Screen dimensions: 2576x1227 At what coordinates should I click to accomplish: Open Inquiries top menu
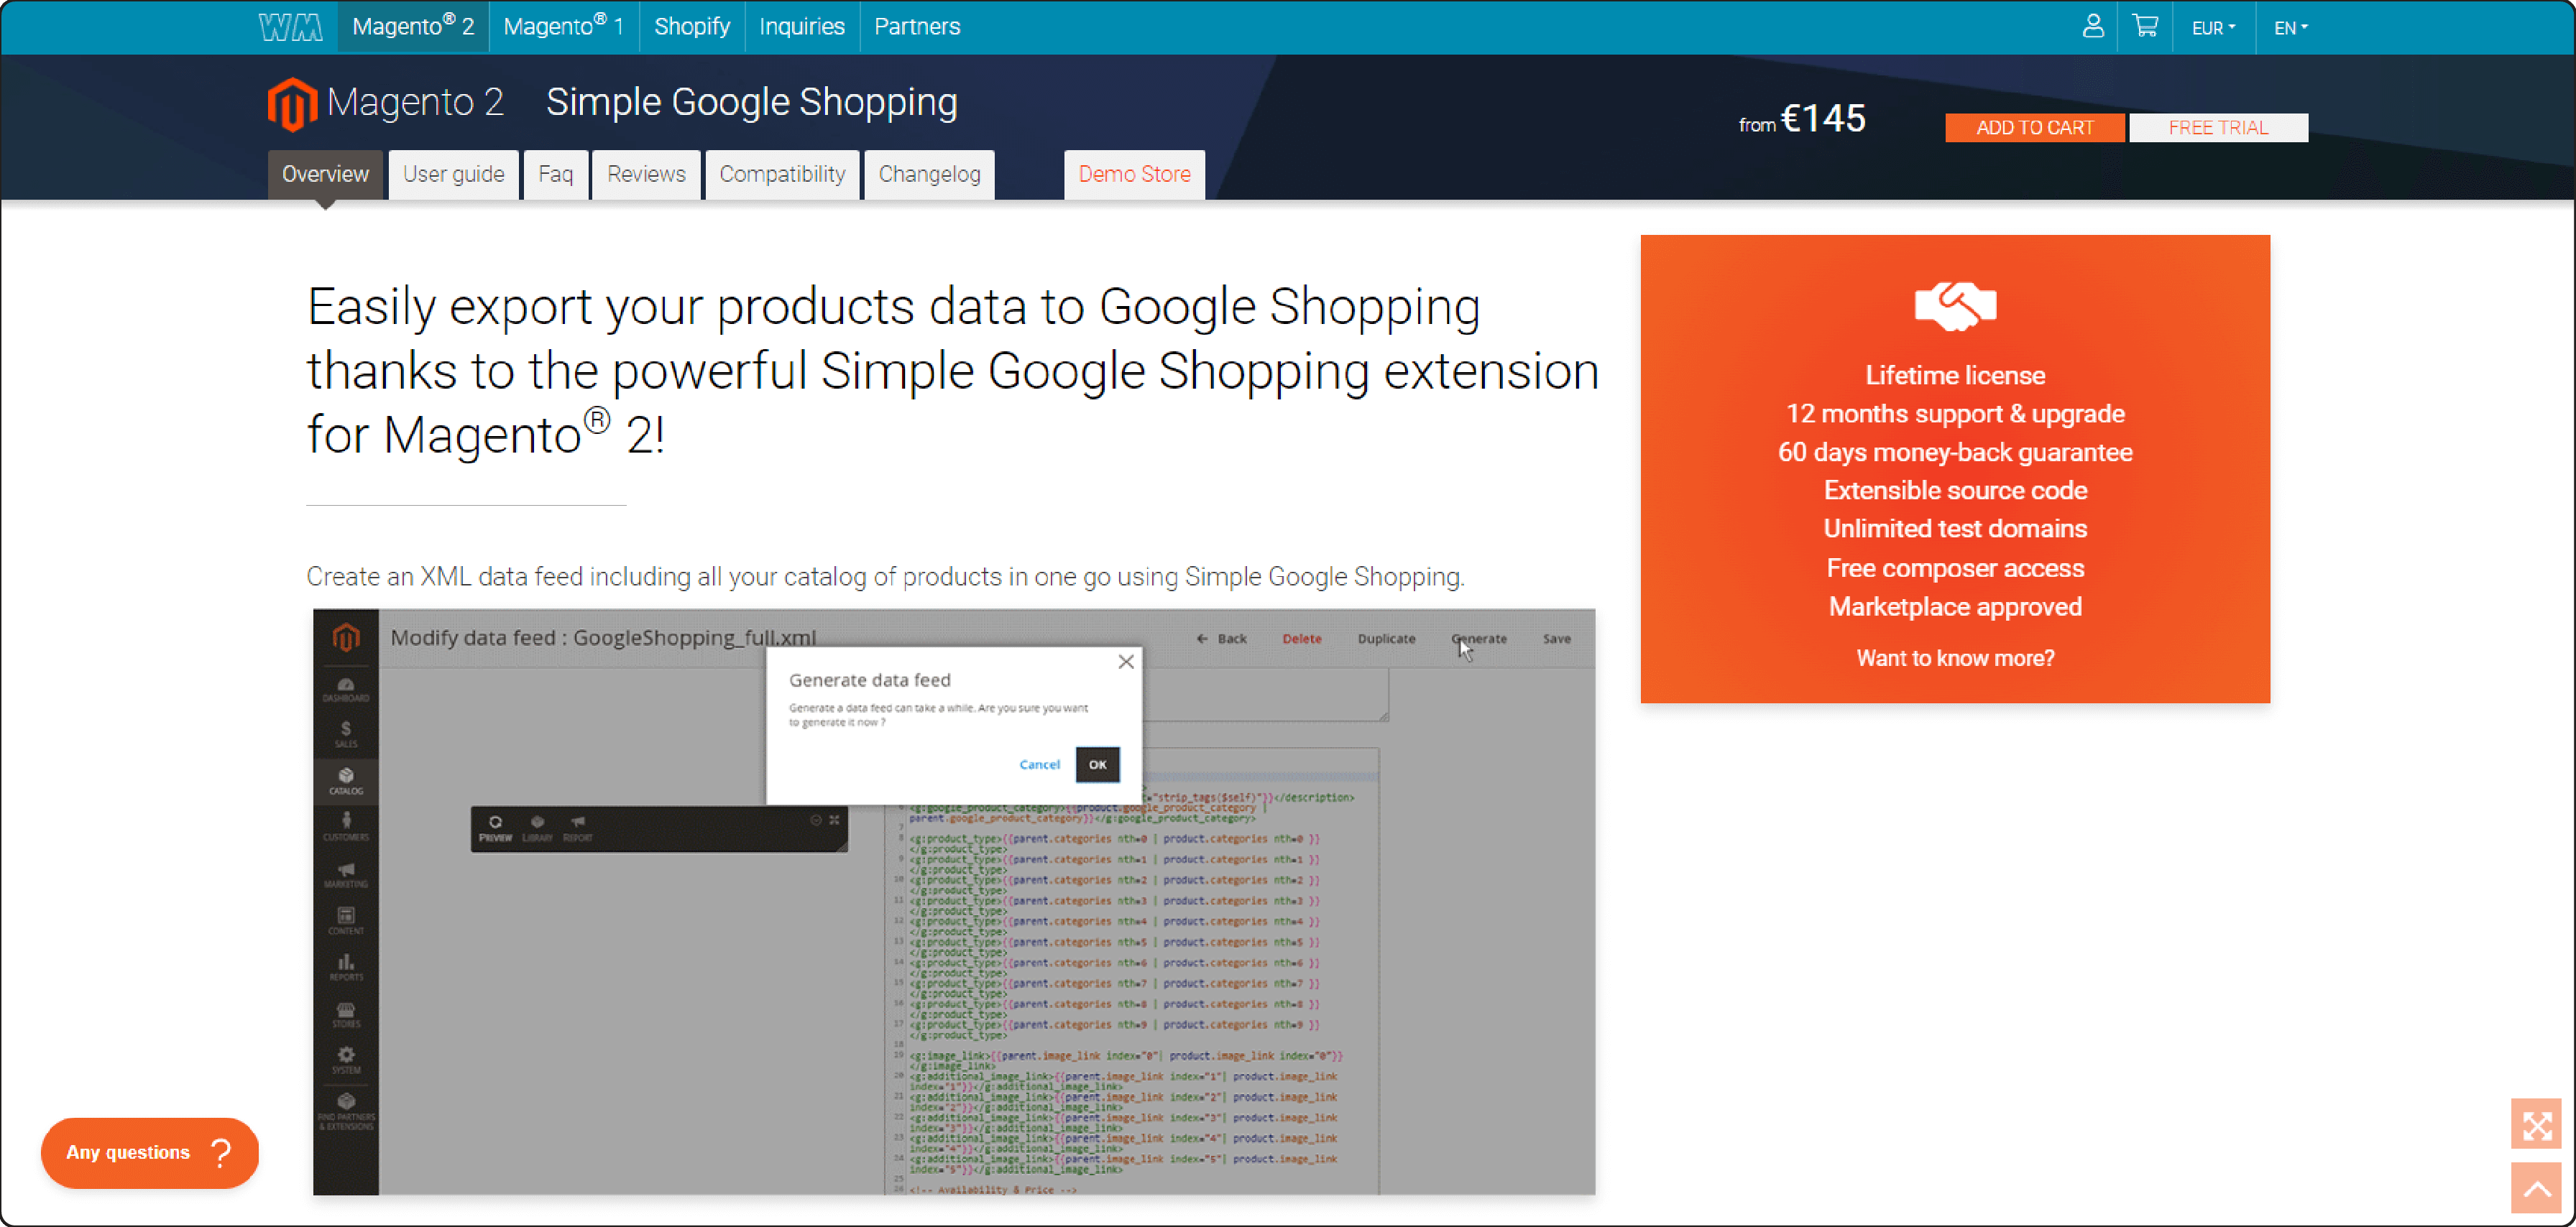point(801,26)
